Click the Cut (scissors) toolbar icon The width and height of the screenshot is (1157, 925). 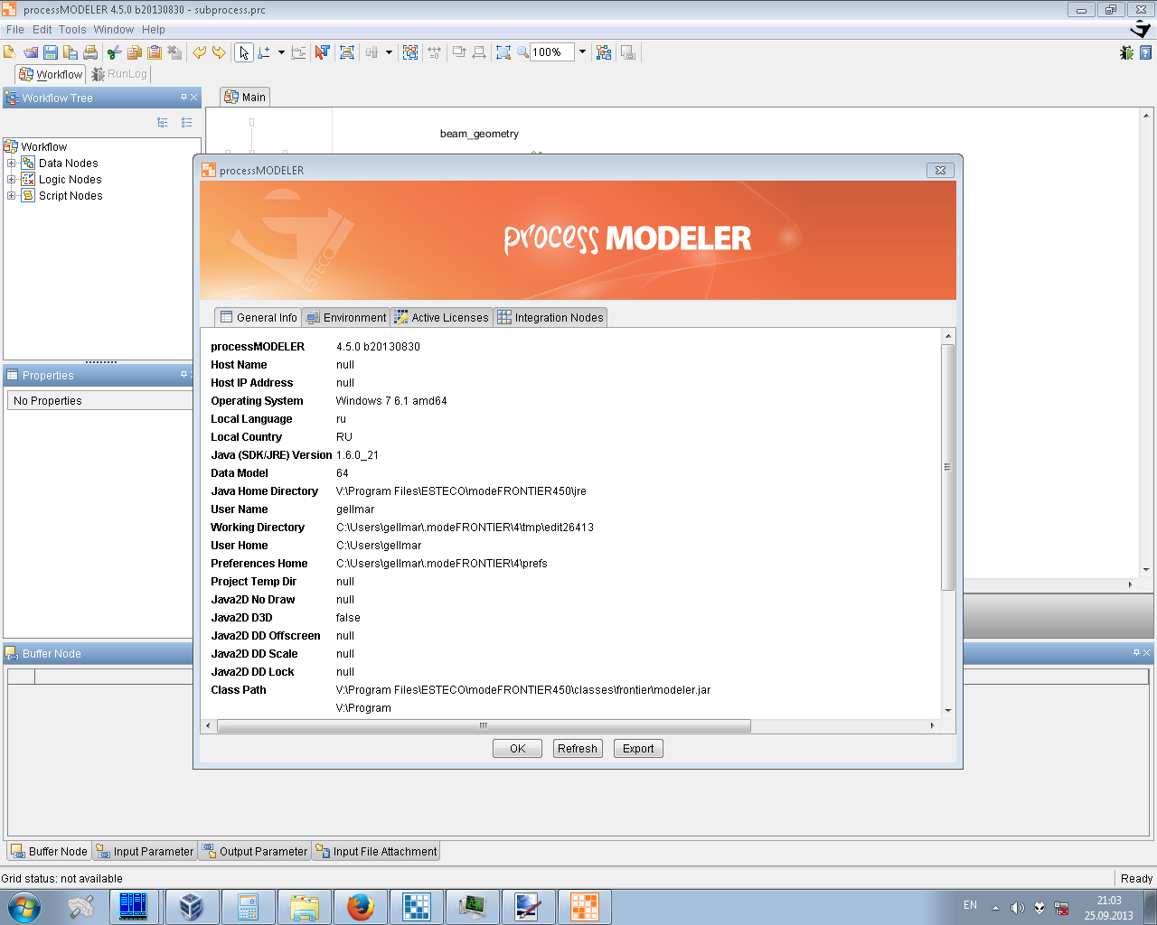point(115,52)
